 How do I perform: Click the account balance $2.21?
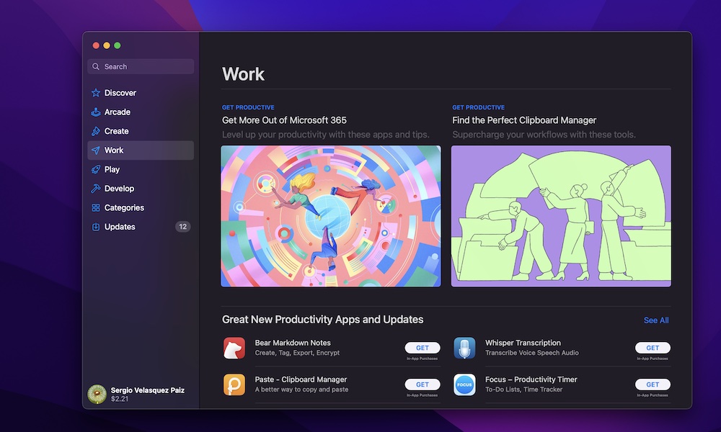[x=120, y=399]
